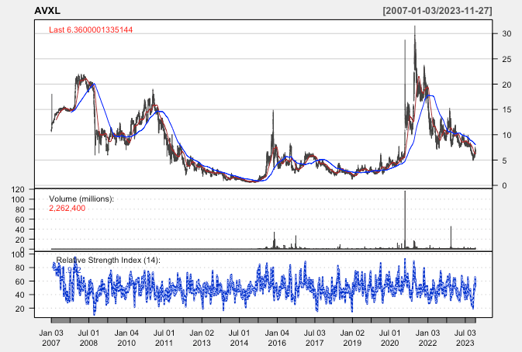This screenshot has height=352, width=522.
Task: Click the Volume (millions) panel label
Action: point(81,199)
